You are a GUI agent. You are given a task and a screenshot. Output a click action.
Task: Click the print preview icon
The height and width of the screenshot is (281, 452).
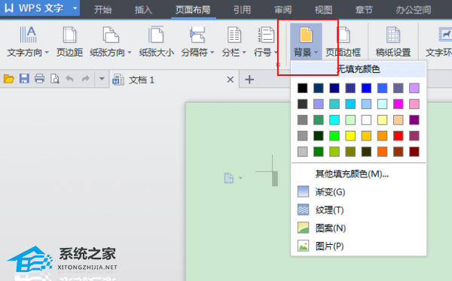pos(55,79)
